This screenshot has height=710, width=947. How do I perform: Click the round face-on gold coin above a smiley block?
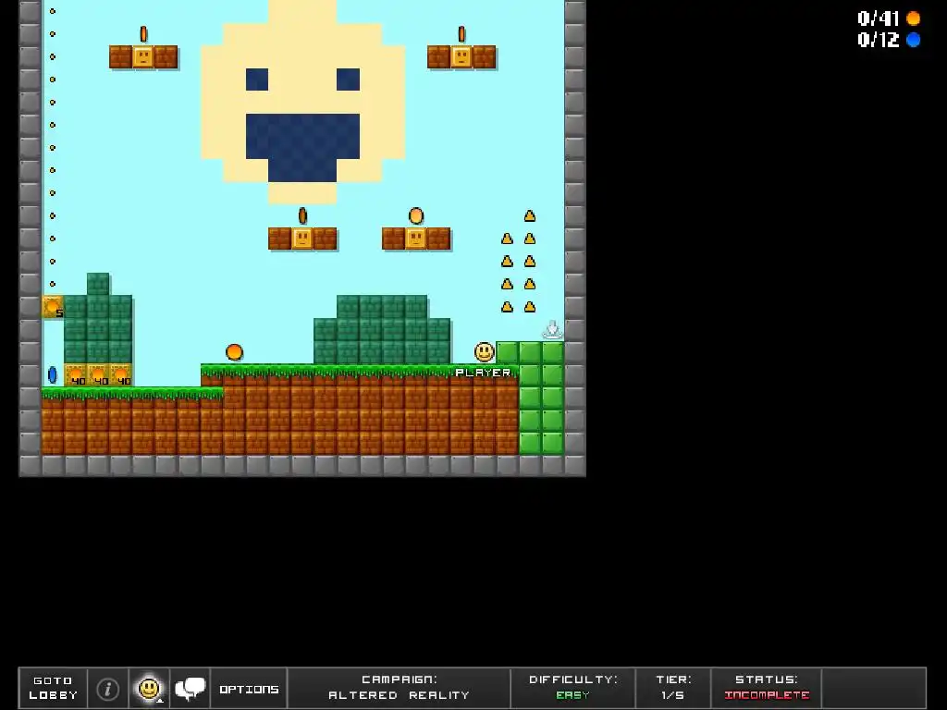click(x=416, y=215)
